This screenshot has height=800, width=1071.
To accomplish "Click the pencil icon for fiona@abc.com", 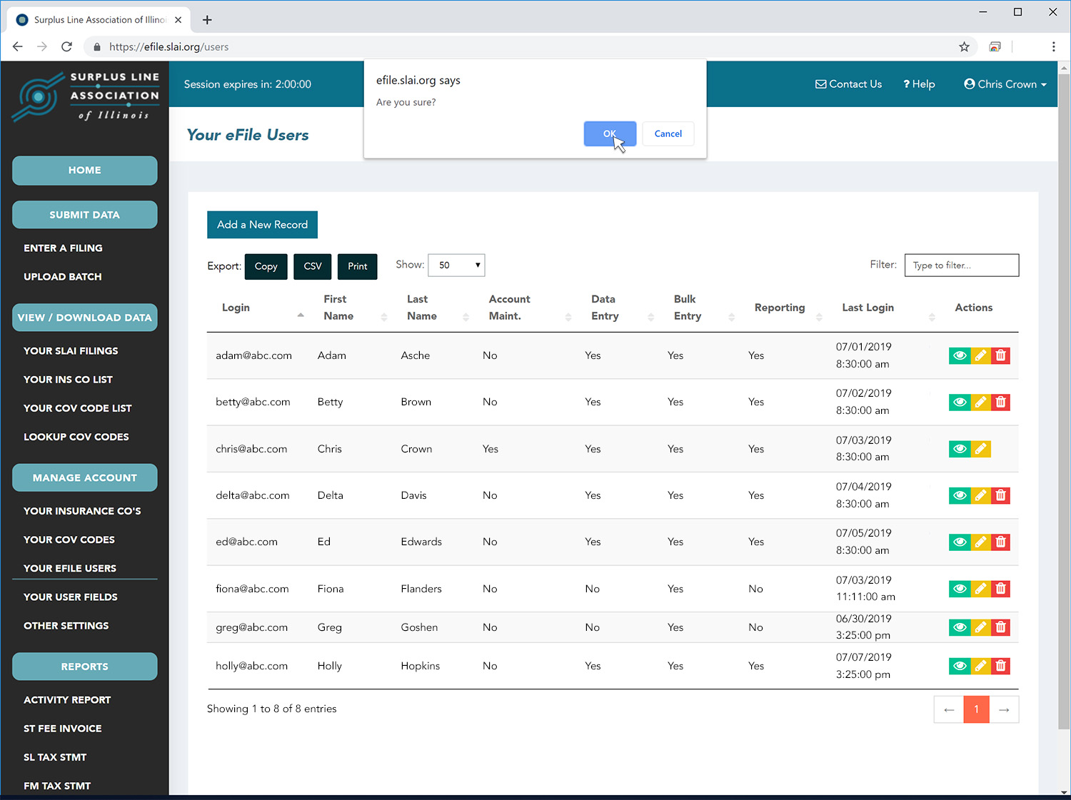I will point(980,589).
